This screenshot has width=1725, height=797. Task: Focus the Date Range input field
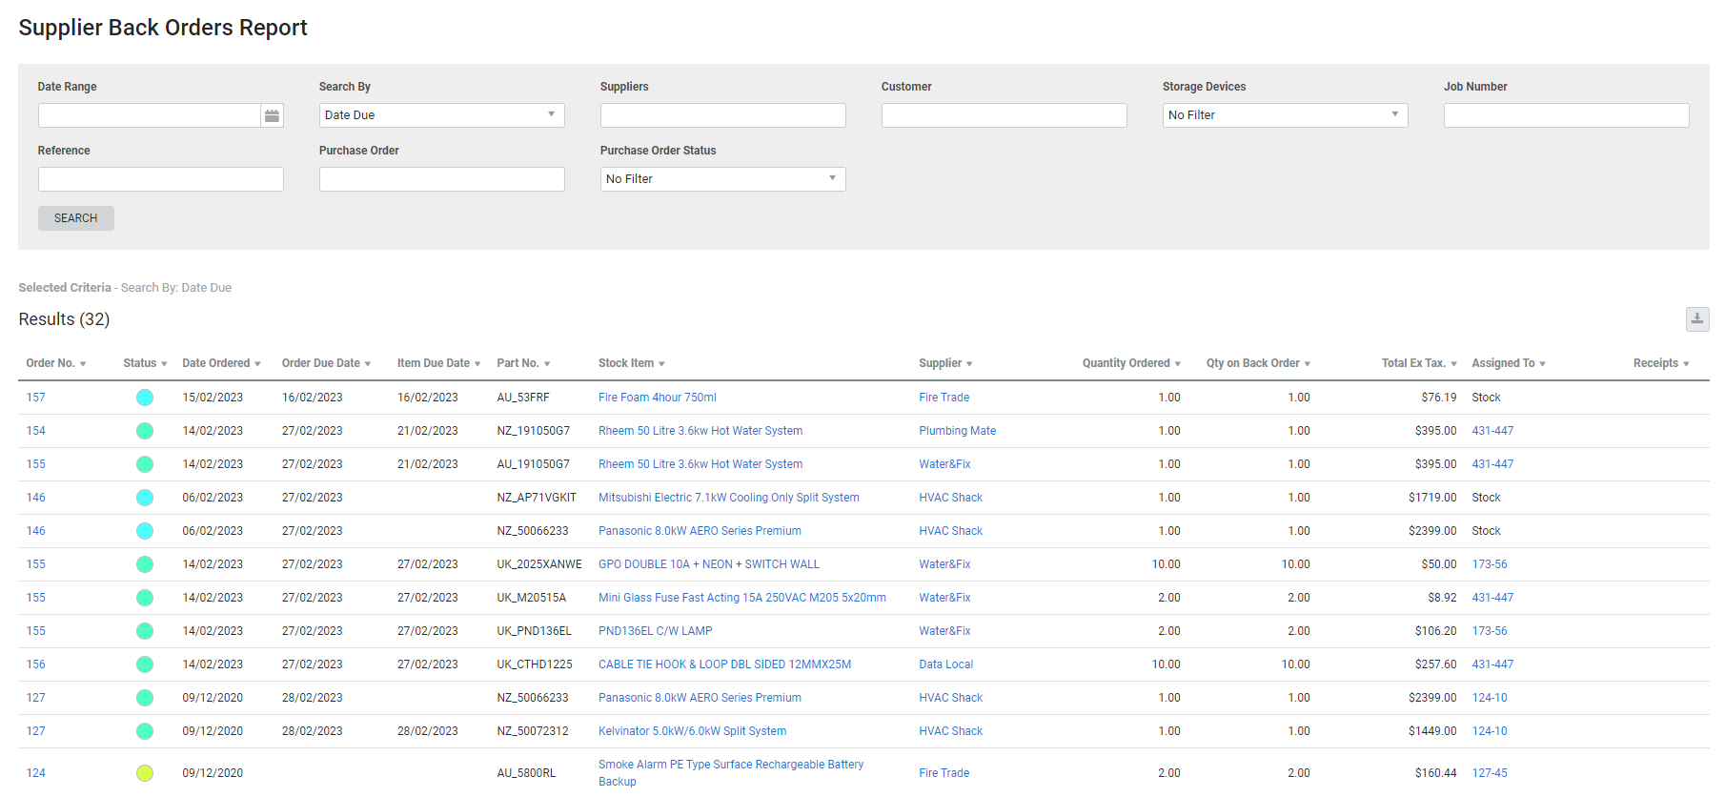pyautogui.click(x=150, y=115)
